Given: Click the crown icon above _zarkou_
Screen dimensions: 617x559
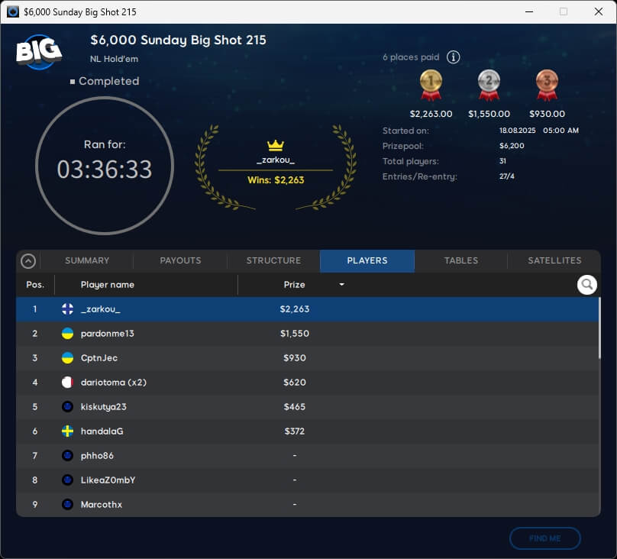Looking at the screenshot, I should 275,145.
